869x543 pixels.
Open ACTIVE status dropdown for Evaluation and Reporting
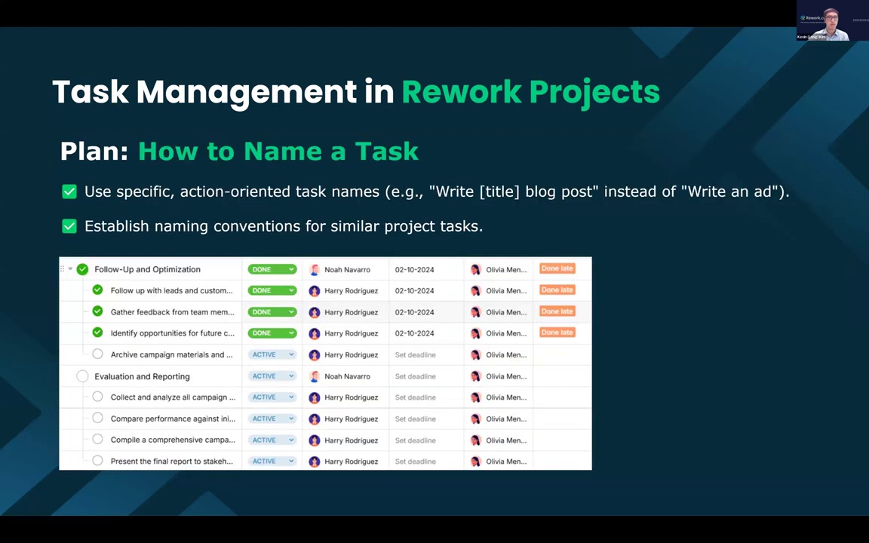pos(272,376)
